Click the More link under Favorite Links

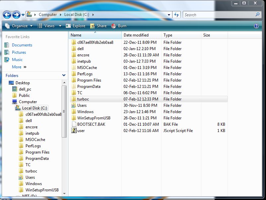pyautogui.click(x=17, y=67)
